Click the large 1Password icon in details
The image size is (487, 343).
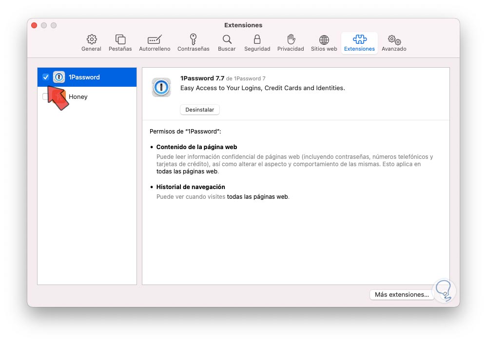[x=161, y=87]
